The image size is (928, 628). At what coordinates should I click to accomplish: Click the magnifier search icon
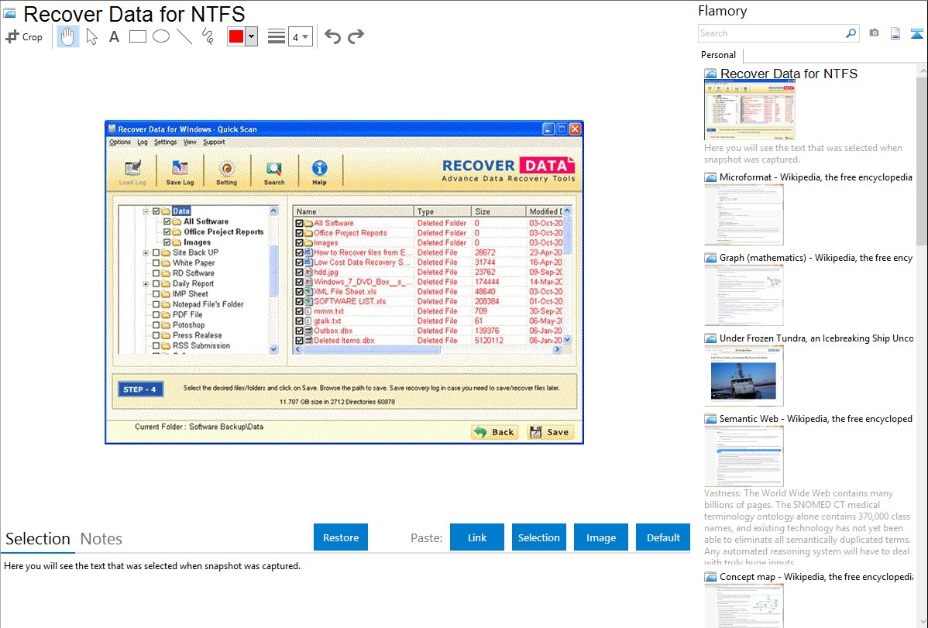click(851, 33)
